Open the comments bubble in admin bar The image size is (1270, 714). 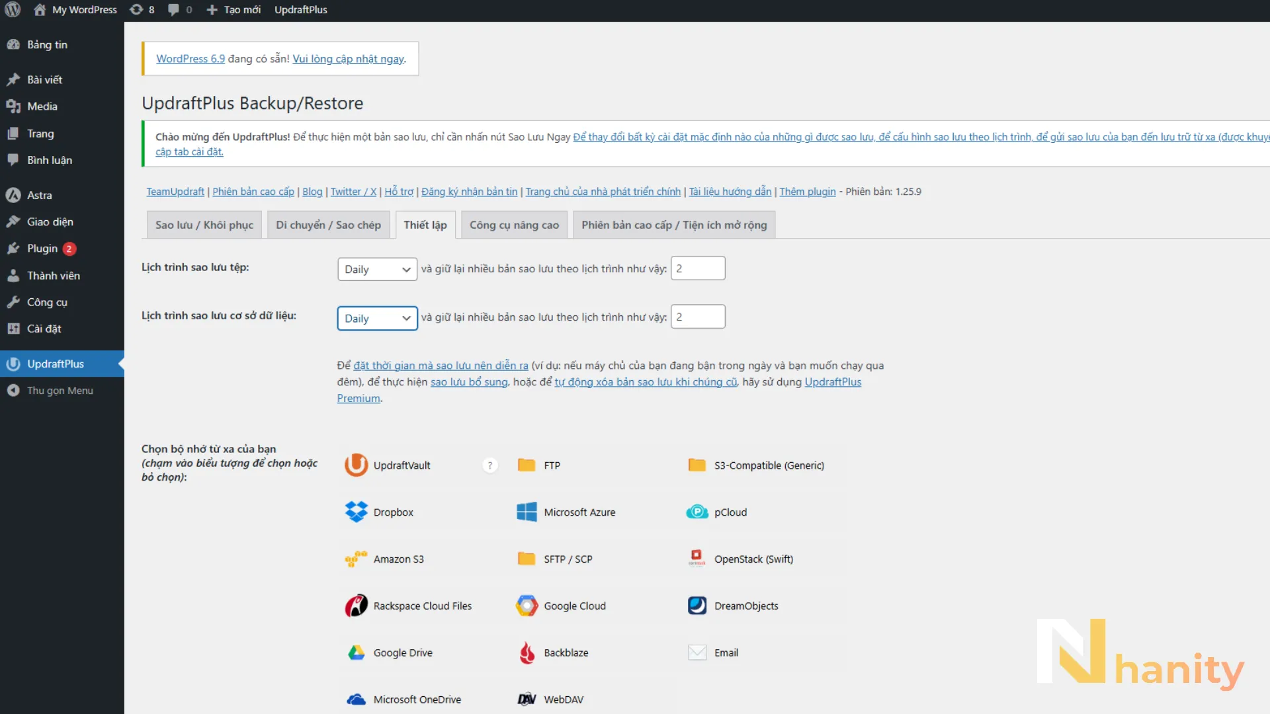[x=180, y=10]
